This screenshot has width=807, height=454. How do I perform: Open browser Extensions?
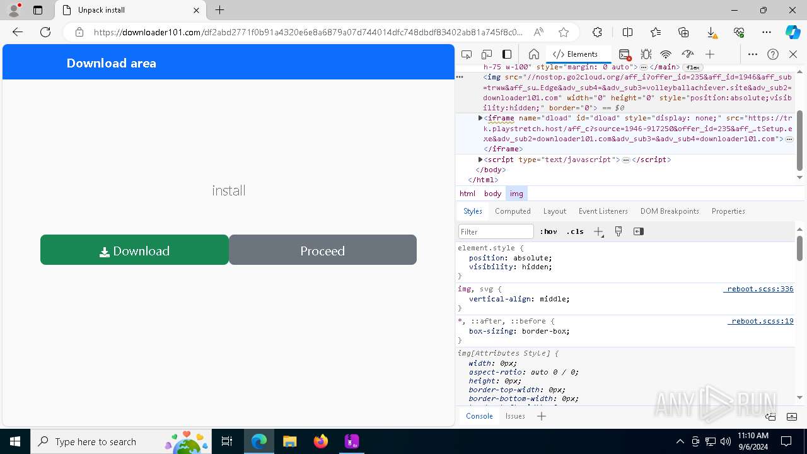click(597, 32)
